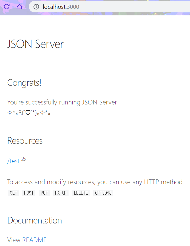Click the Congrats! heading
The image size is (190, 246).
click(x=24, y=83)
